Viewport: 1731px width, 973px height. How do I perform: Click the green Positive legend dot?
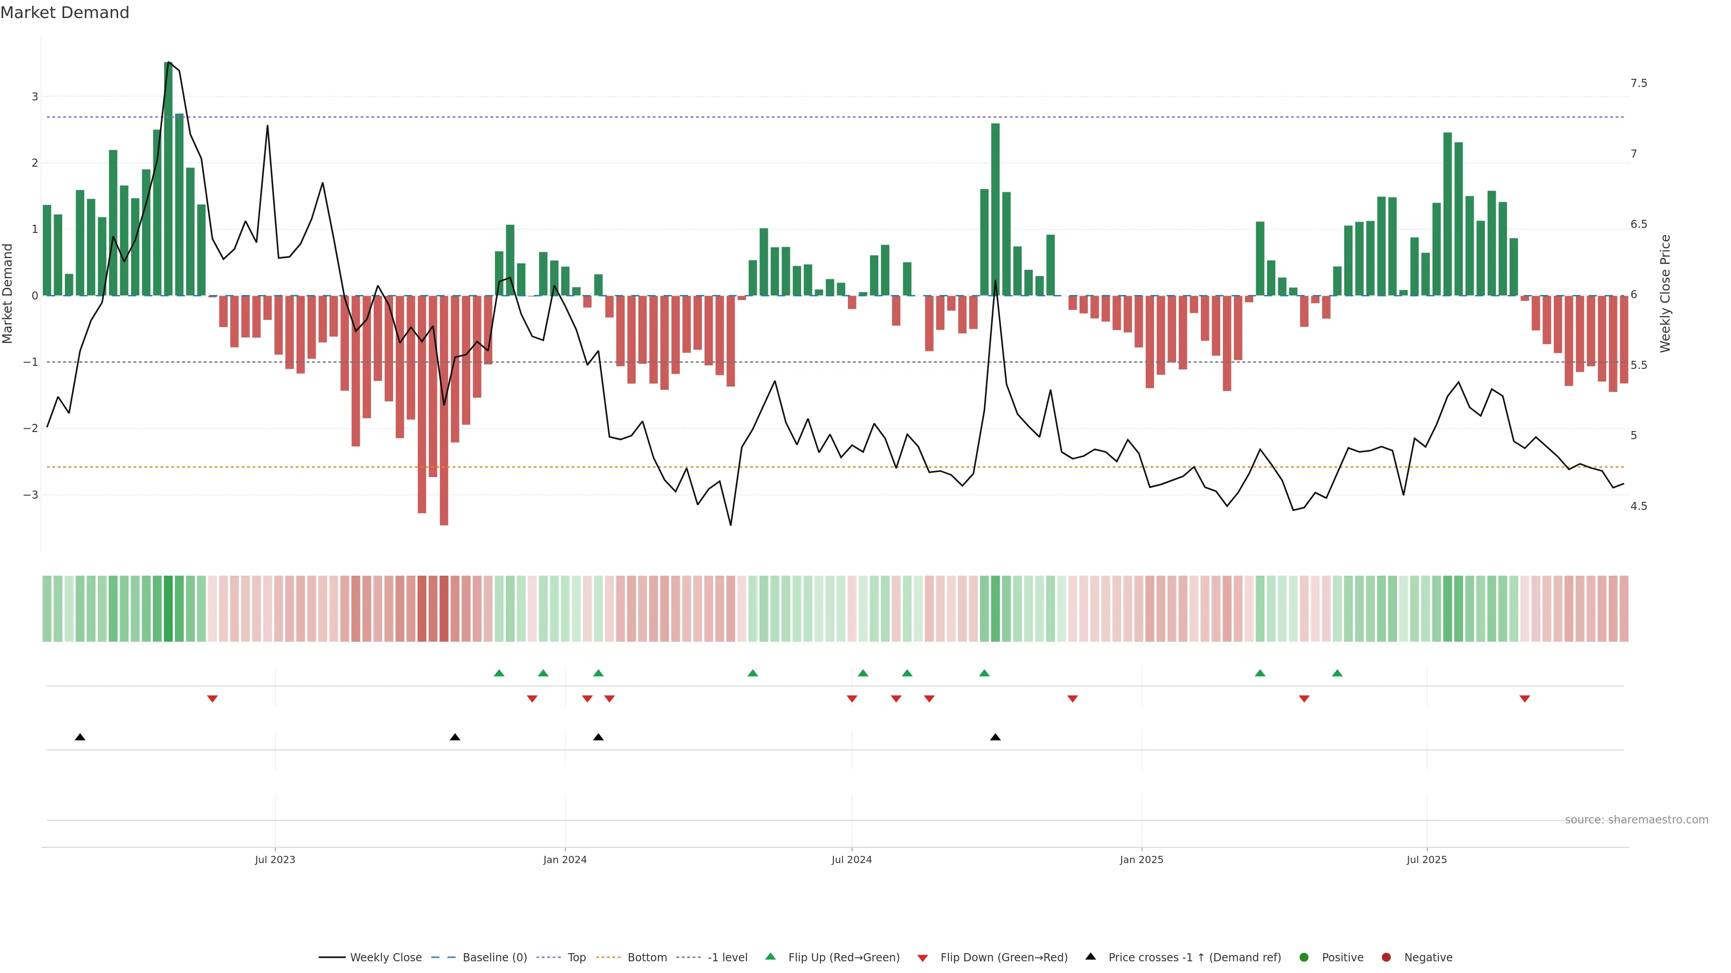click(x=1304, y=958)
